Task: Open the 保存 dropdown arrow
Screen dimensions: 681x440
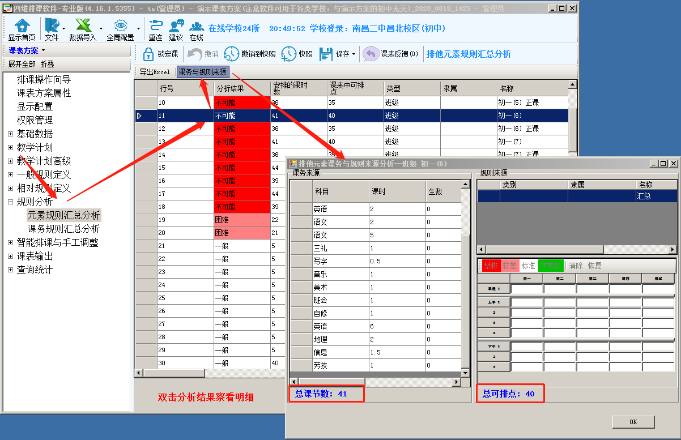Action: click(x=354, y=54)
